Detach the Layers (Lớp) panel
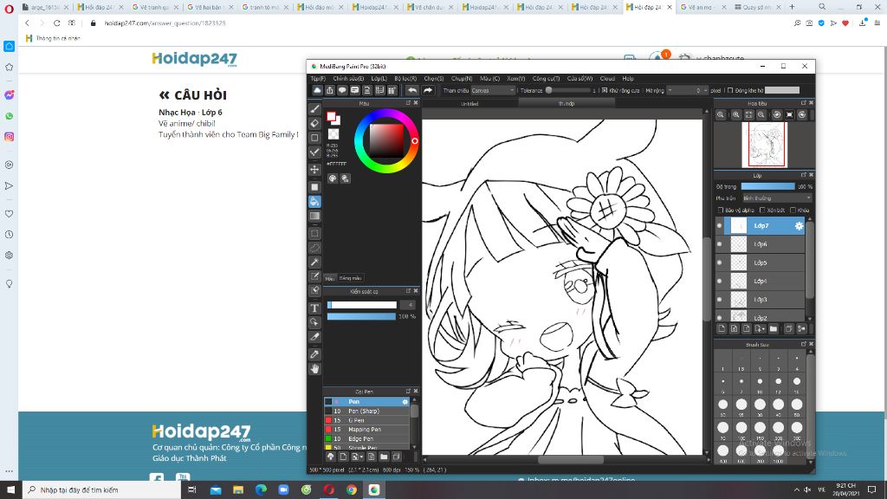 coord(803,175)
